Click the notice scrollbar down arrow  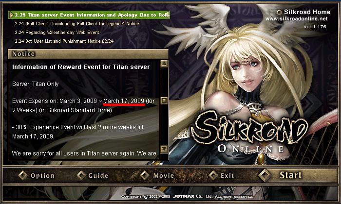[164, 149]
